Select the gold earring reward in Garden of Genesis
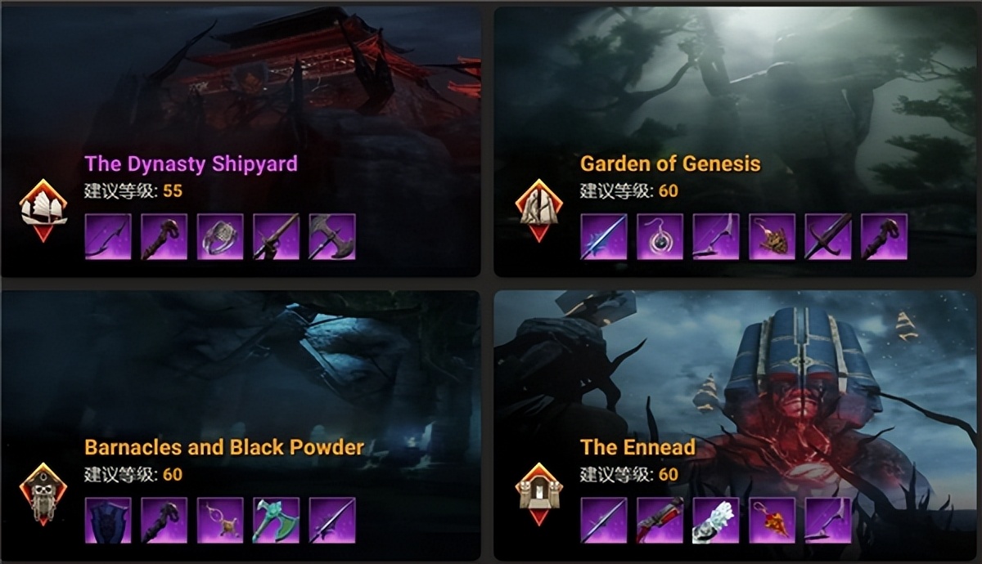 pyautogui.click(x=772, y=237)
